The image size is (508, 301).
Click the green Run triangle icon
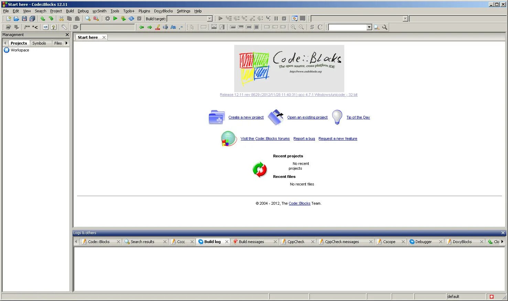(115, 19)
